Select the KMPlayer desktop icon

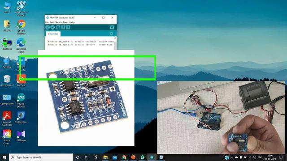pyautogui.click(x=21, y=136)
